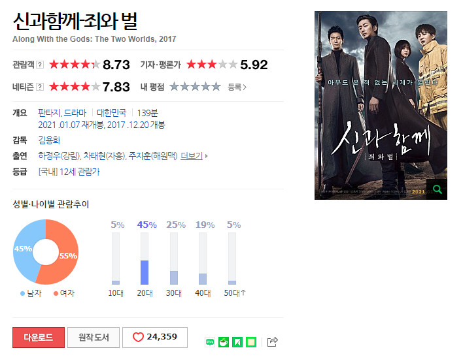Click the green bookmark share icon
Viewport: 463px width, 363px height.
[x=237, y=342]
